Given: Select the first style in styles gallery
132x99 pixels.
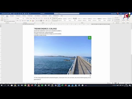Looking at the screenshot, I should [55, 19].
